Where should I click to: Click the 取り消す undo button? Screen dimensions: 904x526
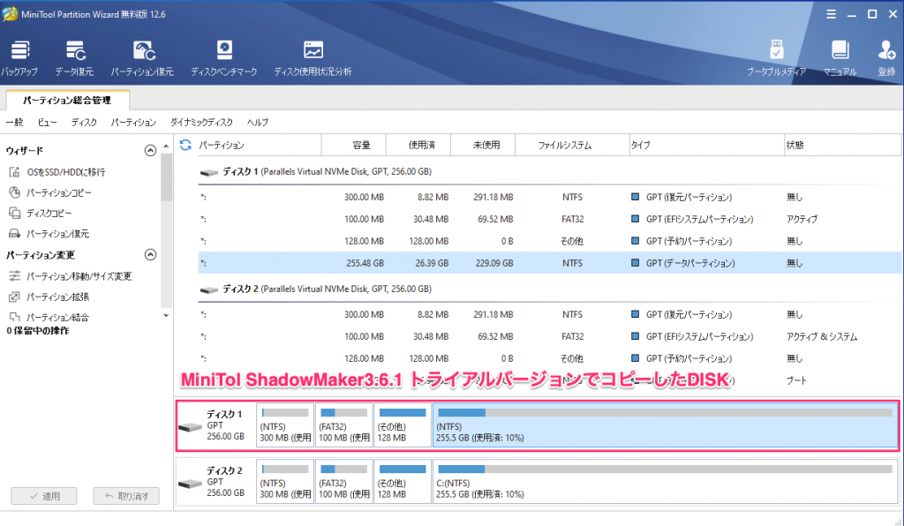pos(126,496)
